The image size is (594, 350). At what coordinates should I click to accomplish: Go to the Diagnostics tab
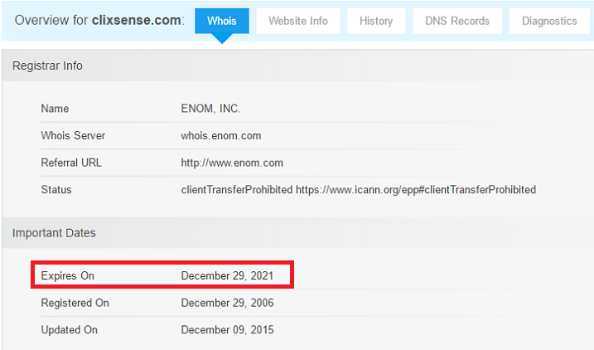coord(549,21)
